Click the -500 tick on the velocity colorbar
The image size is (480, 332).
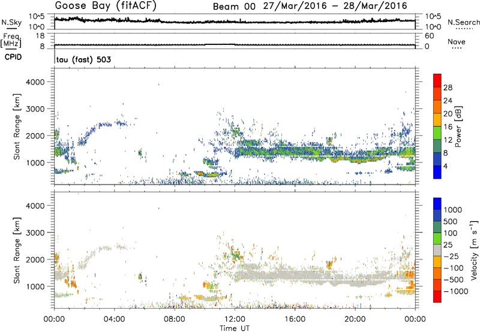(x=454, y=279)
